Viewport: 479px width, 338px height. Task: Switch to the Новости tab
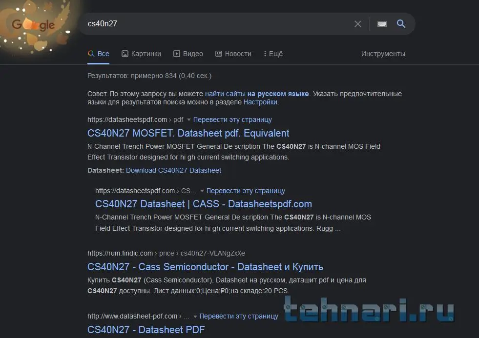233,54
